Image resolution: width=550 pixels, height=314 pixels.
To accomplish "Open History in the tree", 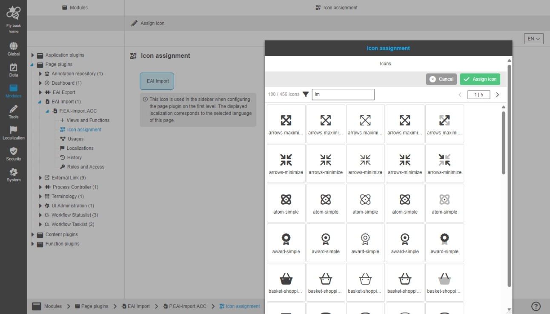I will coord(71,158).
